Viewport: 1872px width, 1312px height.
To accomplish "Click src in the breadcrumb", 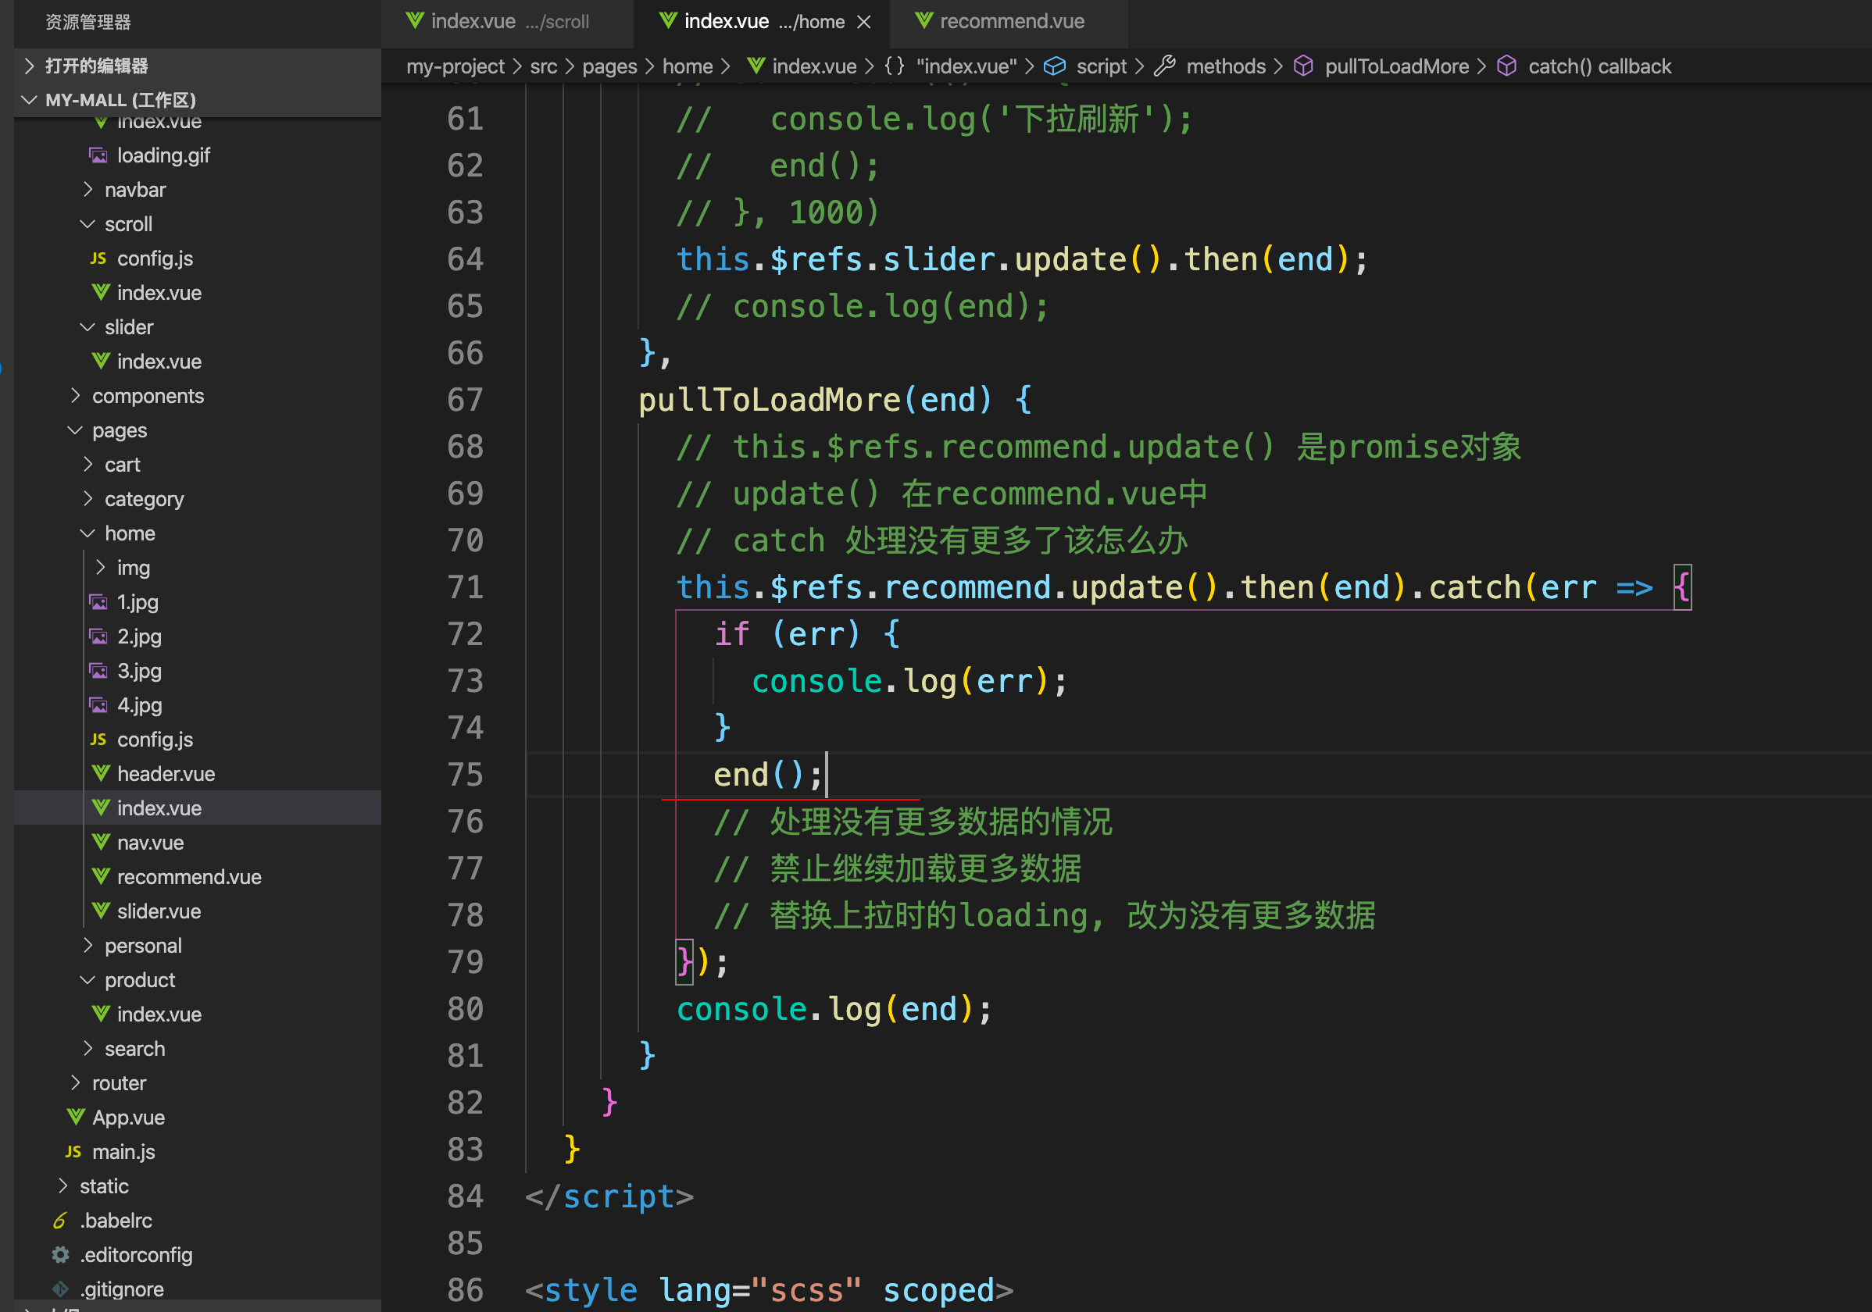I will click(x=543, y=66).
